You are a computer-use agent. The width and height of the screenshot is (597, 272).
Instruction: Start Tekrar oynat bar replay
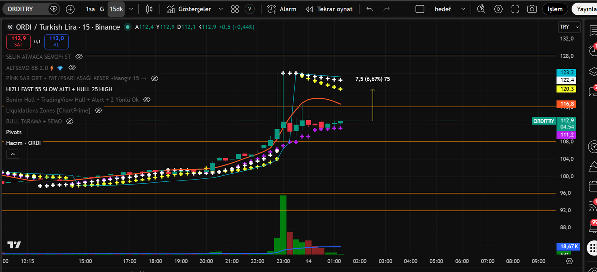[329, 9]
